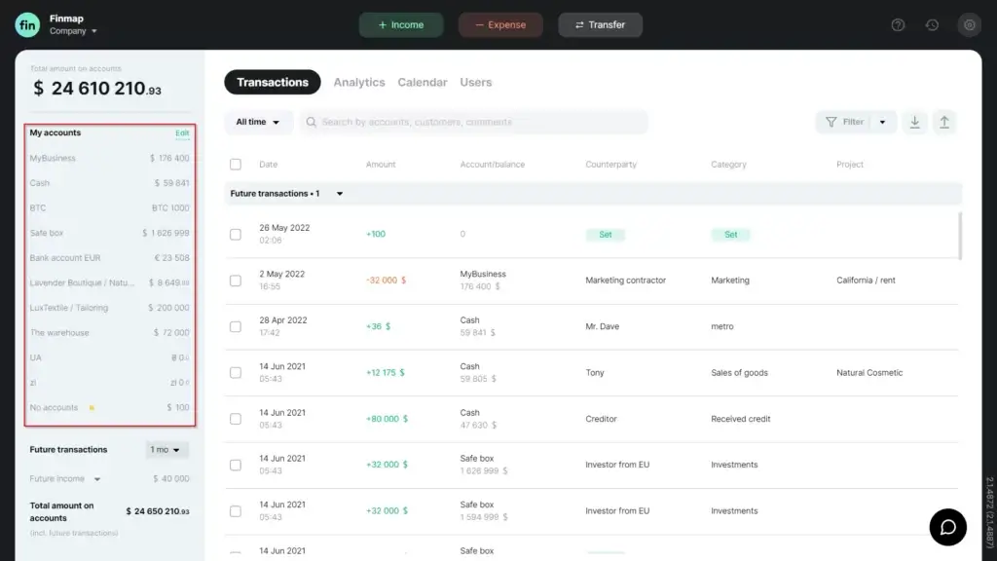Check the Creditor Received credit transaction

236,419
